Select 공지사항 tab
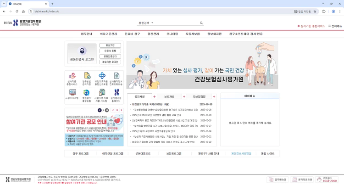 pyautogui.click(x=139, y=96)
